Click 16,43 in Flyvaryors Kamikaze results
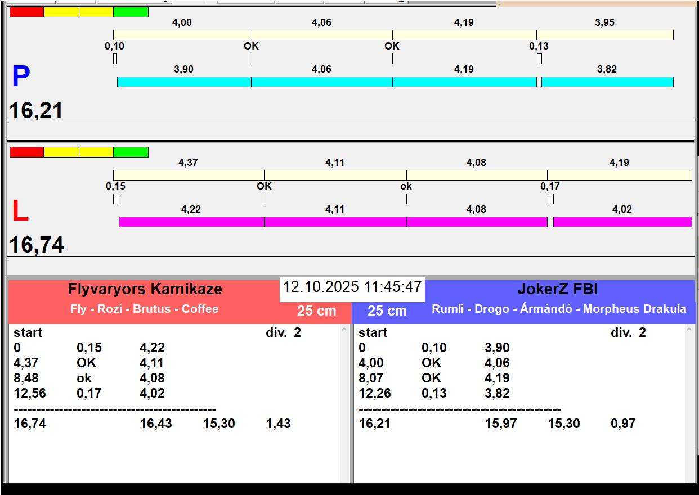 [x=156, y=424]
